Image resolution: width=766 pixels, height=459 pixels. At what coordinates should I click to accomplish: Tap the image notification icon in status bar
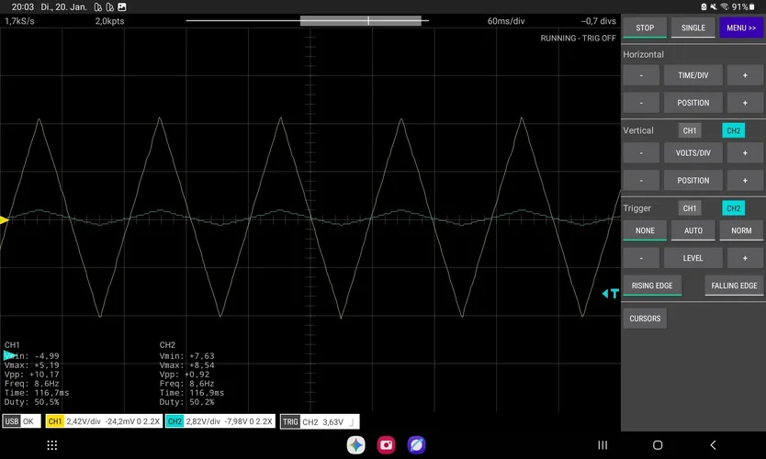(122, 6)
